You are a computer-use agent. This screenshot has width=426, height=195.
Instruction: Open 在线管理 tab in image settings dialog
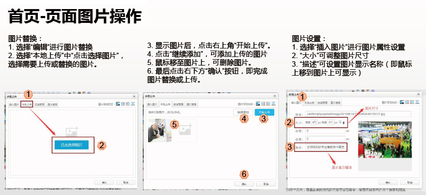coord(322,102)
